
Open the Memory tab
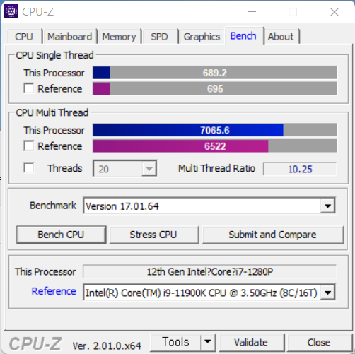119,37
